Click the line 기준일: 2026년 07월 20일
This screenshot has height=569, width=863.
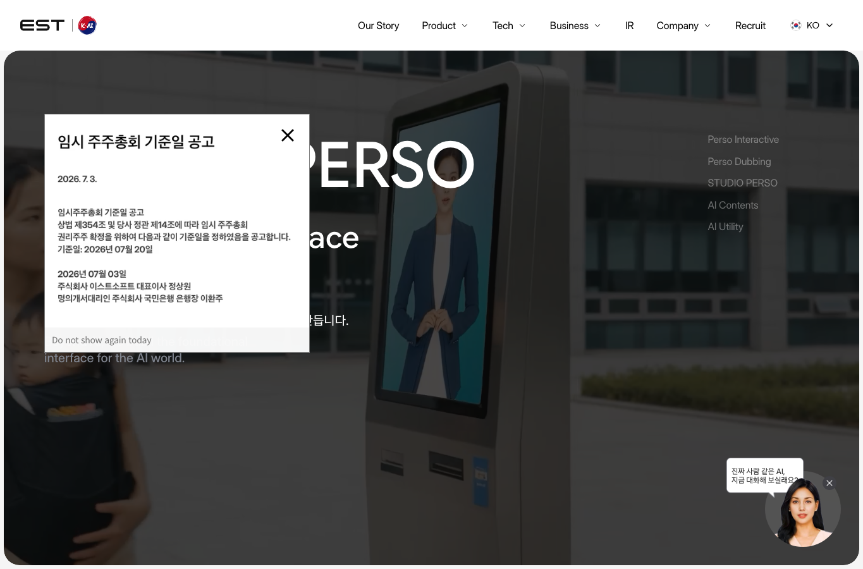(x=105, y=249)
